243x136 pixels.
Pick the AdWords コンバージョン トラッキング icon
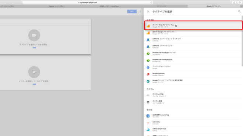coord(148,40)
